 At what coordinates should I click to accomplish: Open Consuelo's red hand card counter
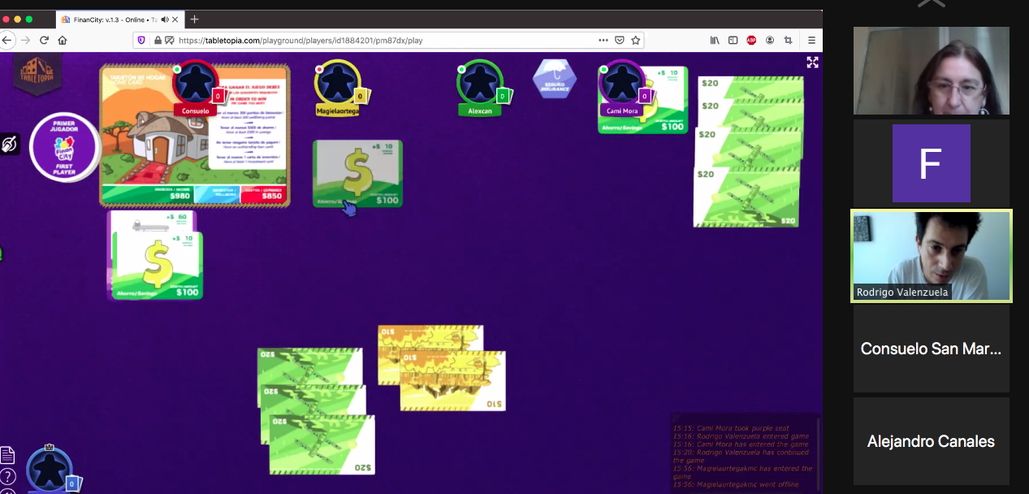click(218, 96)
